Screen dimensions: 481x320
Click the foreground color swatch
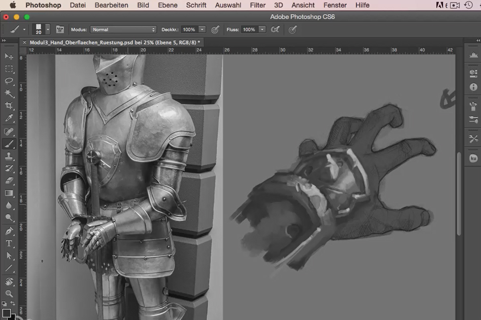click(x=6, y=313)
